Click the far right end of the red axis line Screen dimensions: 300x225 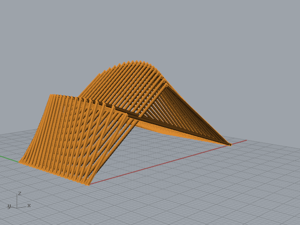pyautogui.click(x=245, y=140)
